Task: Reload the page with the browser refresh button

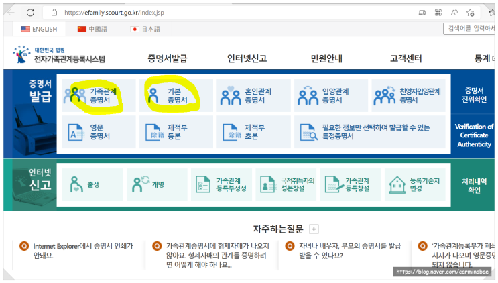Action: click(x=30, y=13)
